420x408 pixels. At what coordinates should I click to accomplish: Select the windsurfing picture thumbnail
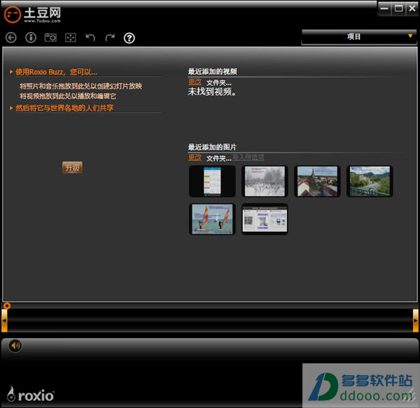click(x=212, y=219)
